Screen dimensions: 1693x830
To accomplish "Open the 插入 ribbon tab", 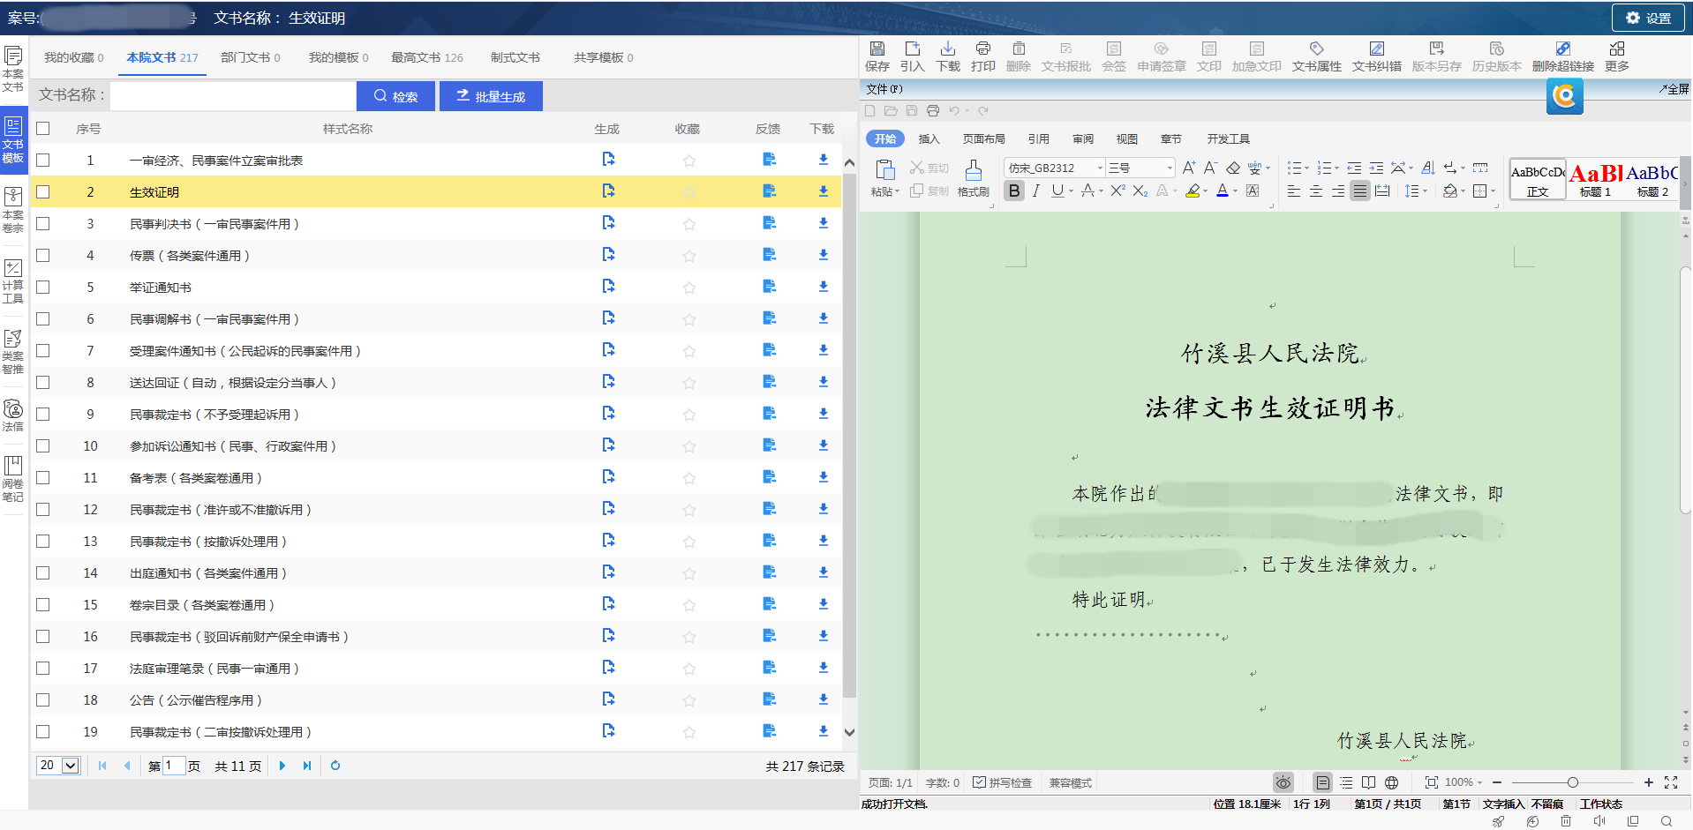I will point(929,139).
